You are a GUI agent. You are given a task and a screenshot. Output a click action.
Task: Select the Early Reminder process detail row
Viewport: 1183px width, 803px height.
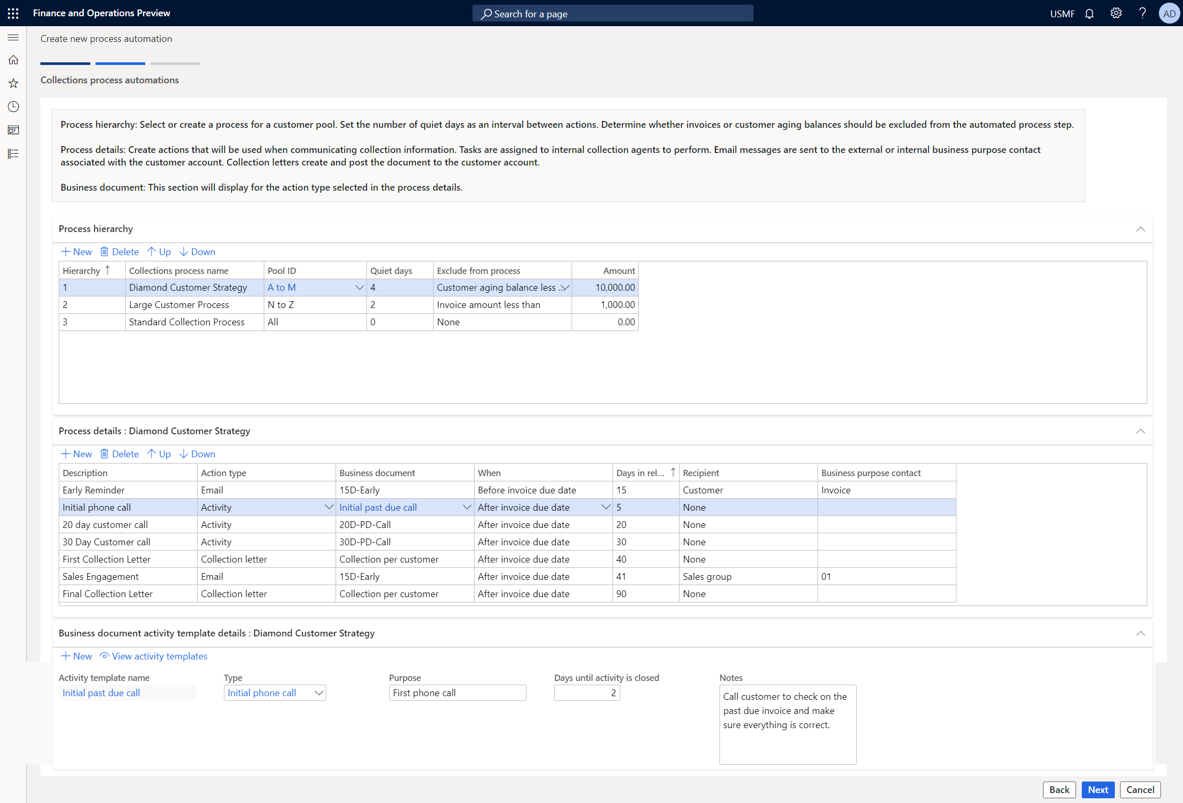click(128, 490)
